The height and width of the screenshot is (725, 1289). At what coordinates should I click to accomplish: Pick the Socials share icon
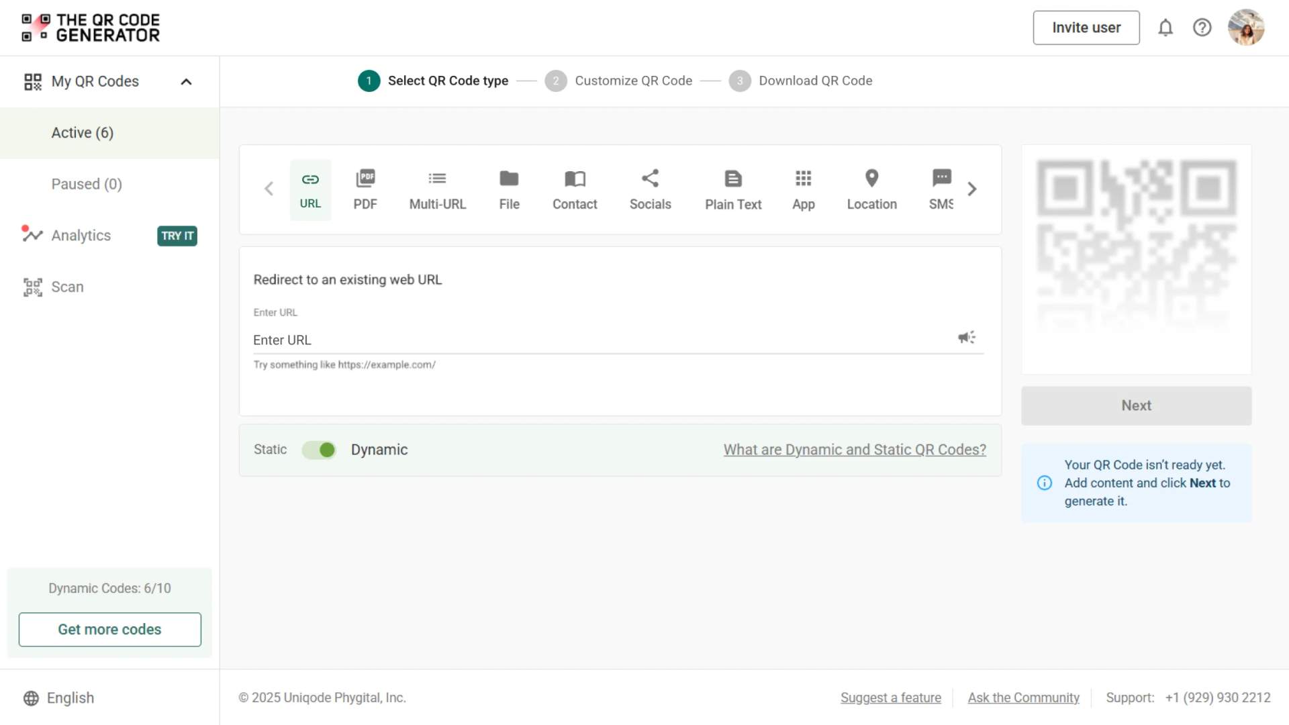650,178
